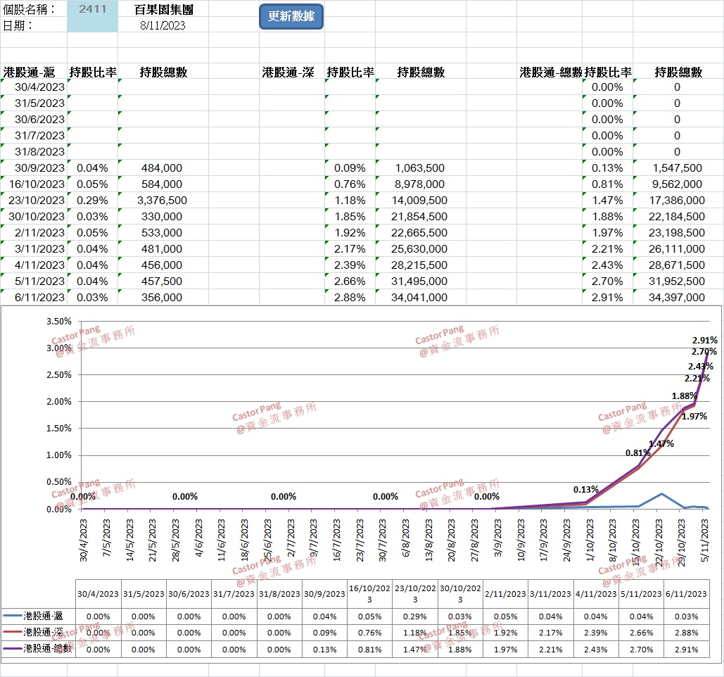
Task: Select the 30/9/2023 date cell in the 港股通-滬 table
Action: (x=39, y=168)
